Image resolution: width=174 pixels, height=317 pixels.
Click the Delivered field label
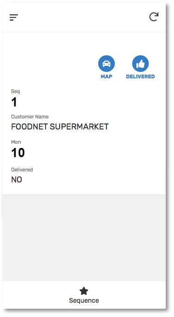tap(22, 170)
